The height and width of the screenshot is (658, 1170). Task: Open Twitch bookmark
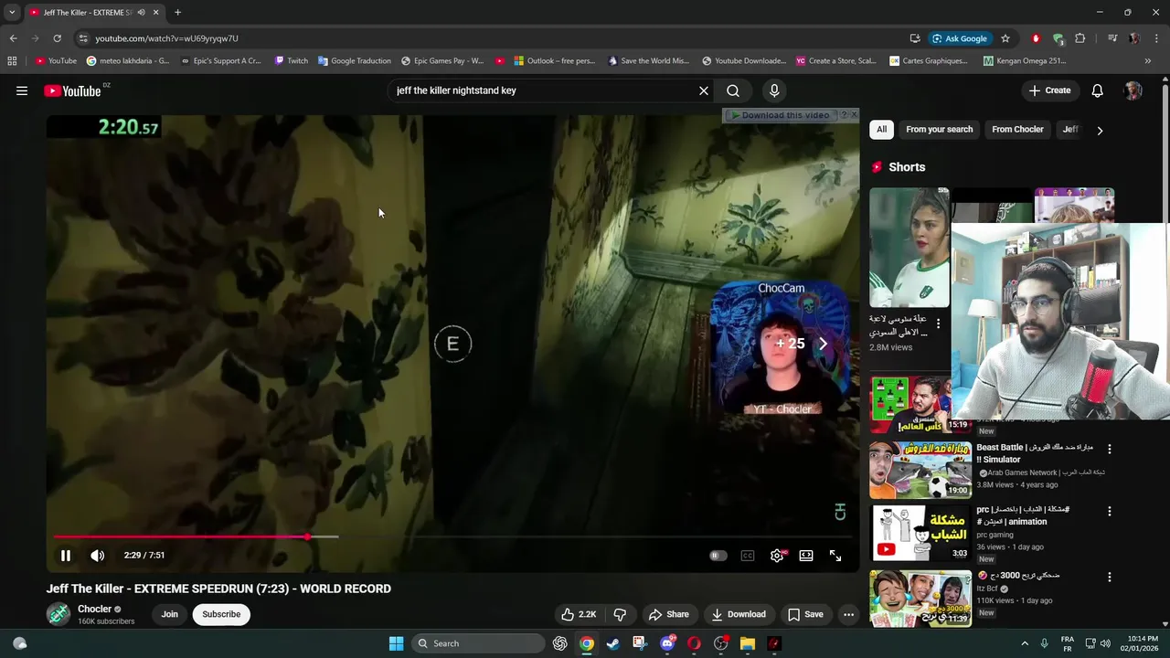point(292,61)
